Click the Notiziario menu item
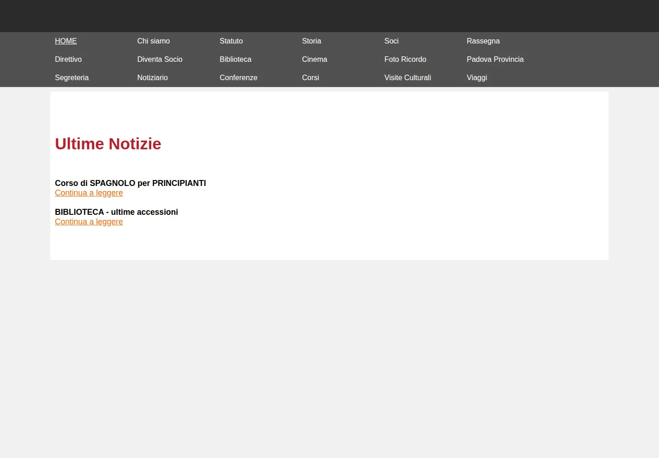The height and width of the screenshot is (458, 659). coord(152,77)
